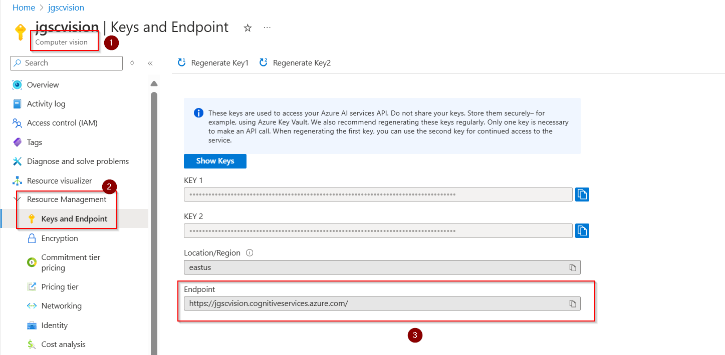
Task: Click the Encryption lock icon
Action: point(32,238)
